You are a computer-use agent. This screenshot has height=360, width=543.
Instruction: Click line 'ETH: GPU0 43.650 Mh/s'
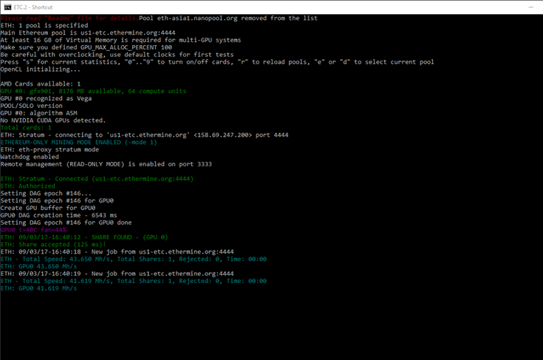point(38,266)
